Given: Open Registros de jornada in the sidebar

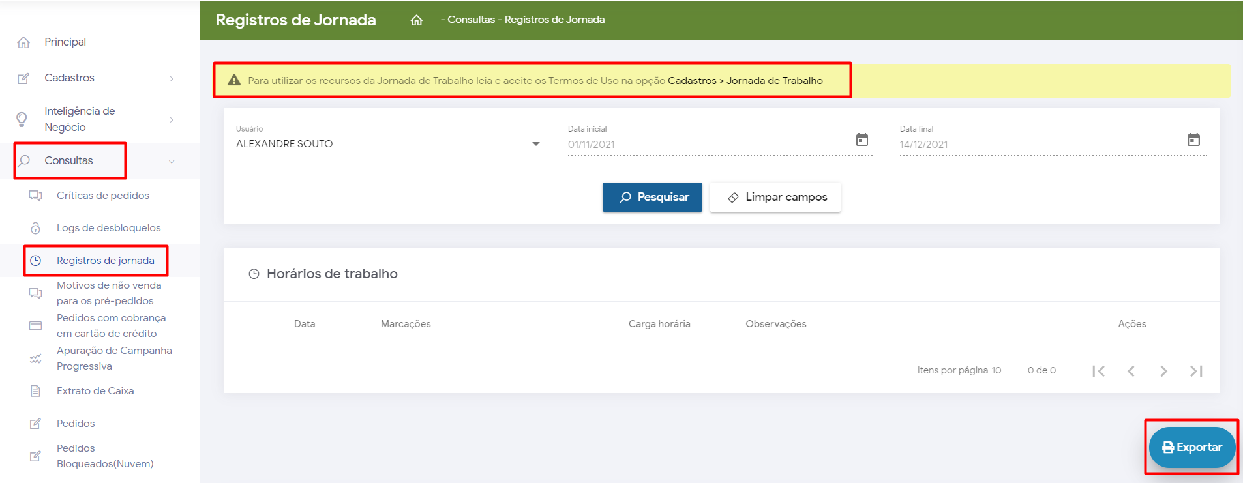Looking at the screenshot, I should click(x=106, y=261).
